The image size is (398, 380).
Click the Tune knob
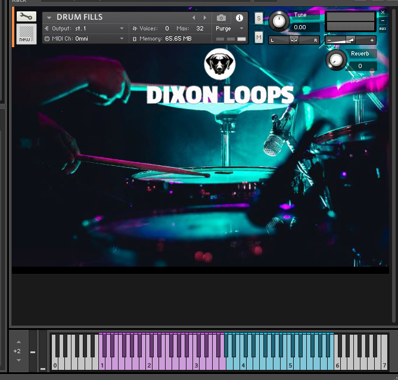tap(278, 22)
